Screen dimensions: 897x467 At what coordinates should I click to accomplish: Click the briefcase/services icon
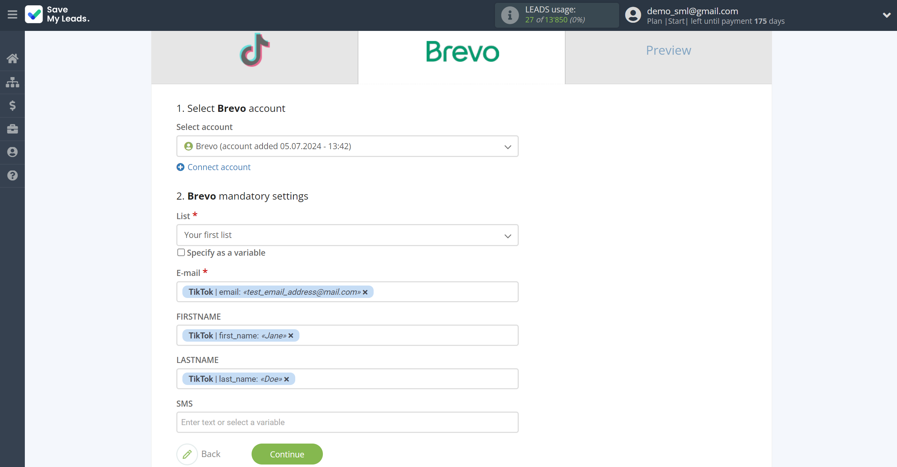12,129
